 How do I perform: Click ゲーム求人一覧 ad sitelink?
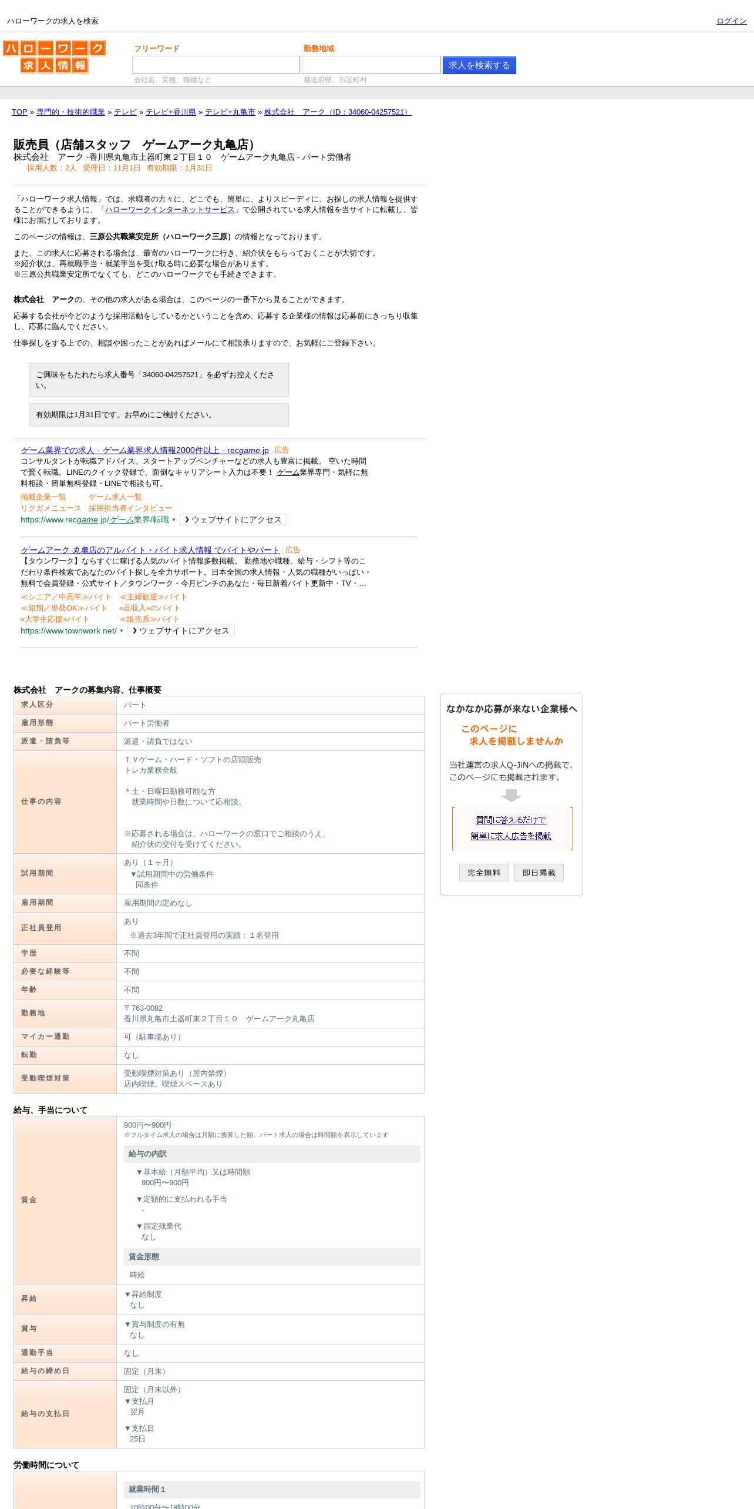pos(115,497)
